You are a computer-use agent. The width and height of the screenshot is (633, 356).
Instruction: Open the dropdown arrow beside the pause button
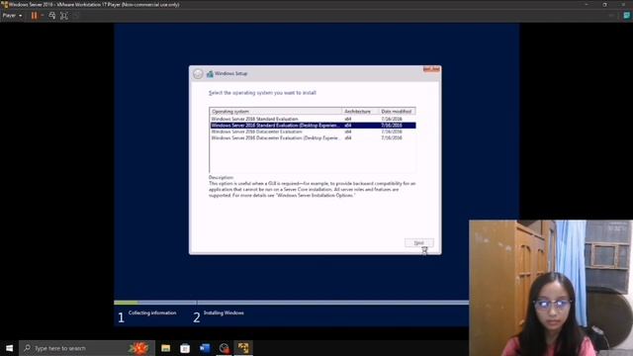[x=42, y=16]
